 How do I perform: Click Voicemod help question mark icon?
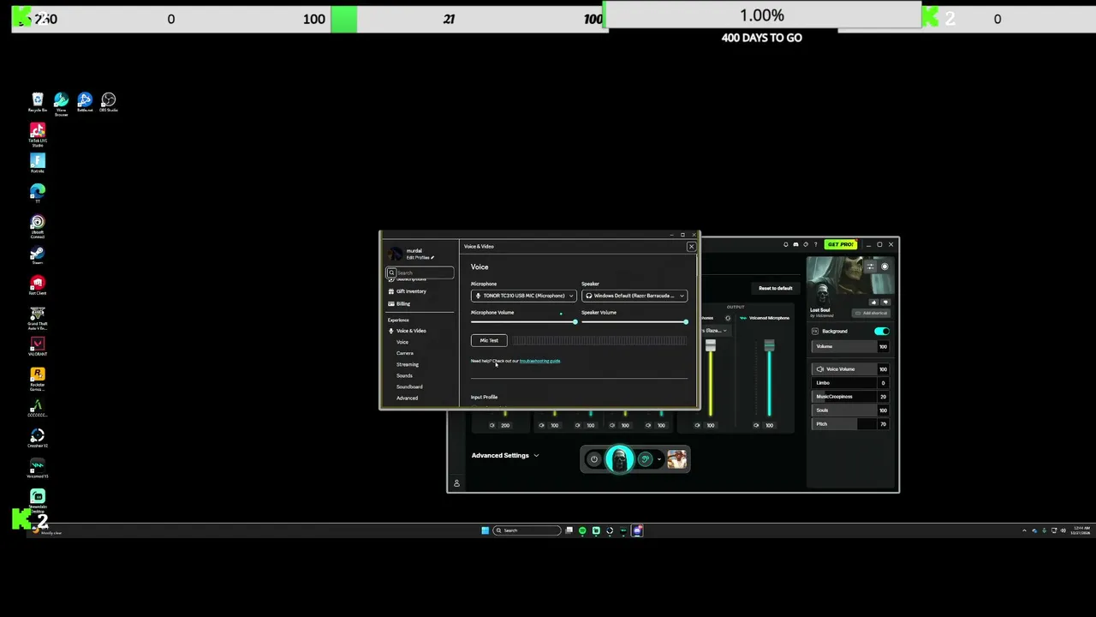coord(815,245)
